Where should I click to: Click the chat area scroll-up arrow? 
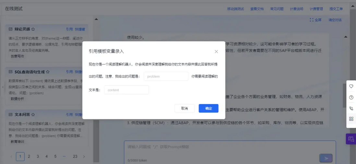[346, 37]
